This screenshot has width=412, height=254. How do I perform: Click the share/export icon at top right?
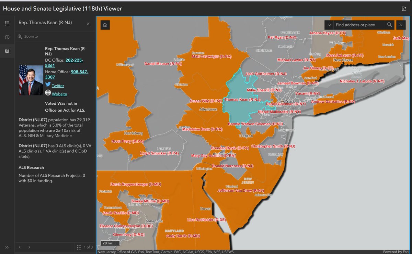pos(404,8)
